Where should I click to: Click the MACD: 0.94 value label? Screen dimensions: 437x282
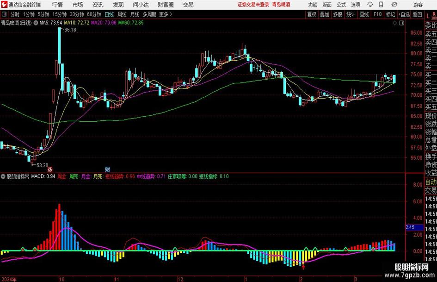tap(43, 176)
